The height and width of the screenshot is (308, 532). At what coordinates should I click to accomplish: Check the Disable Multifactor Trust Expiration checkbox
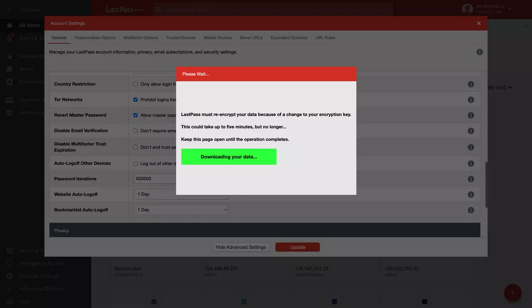click(135, 147)
